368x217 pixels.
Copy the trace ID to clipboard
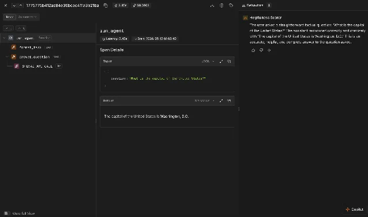tap(106, 5)
